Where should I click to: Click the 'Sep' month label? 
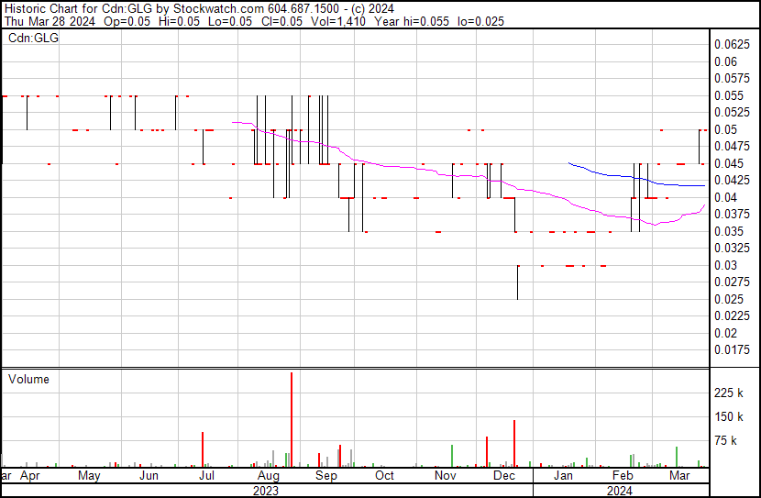tap(326, 476)
